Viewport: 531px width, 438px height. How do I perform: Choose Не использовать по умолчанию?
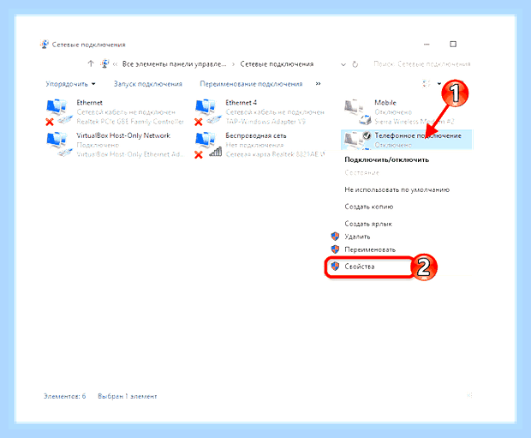(397, 189)
